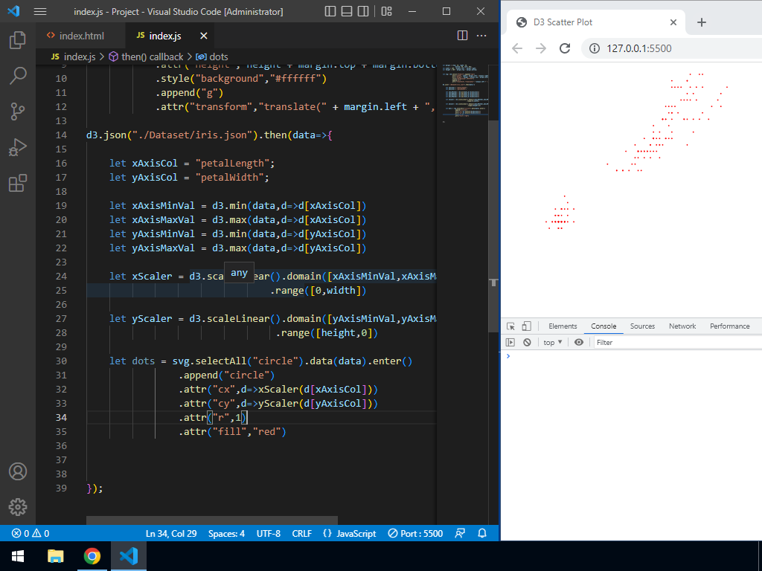Toggle live expression eye icon

579,342
